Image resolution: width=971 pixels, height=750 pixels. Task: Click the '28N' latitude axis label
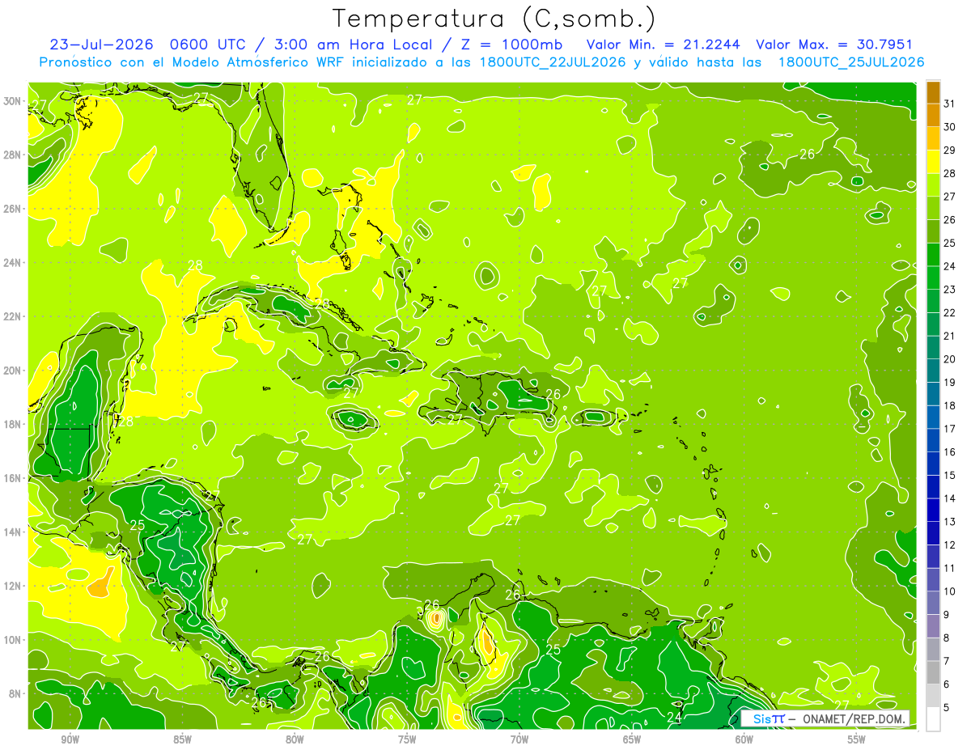12,155
